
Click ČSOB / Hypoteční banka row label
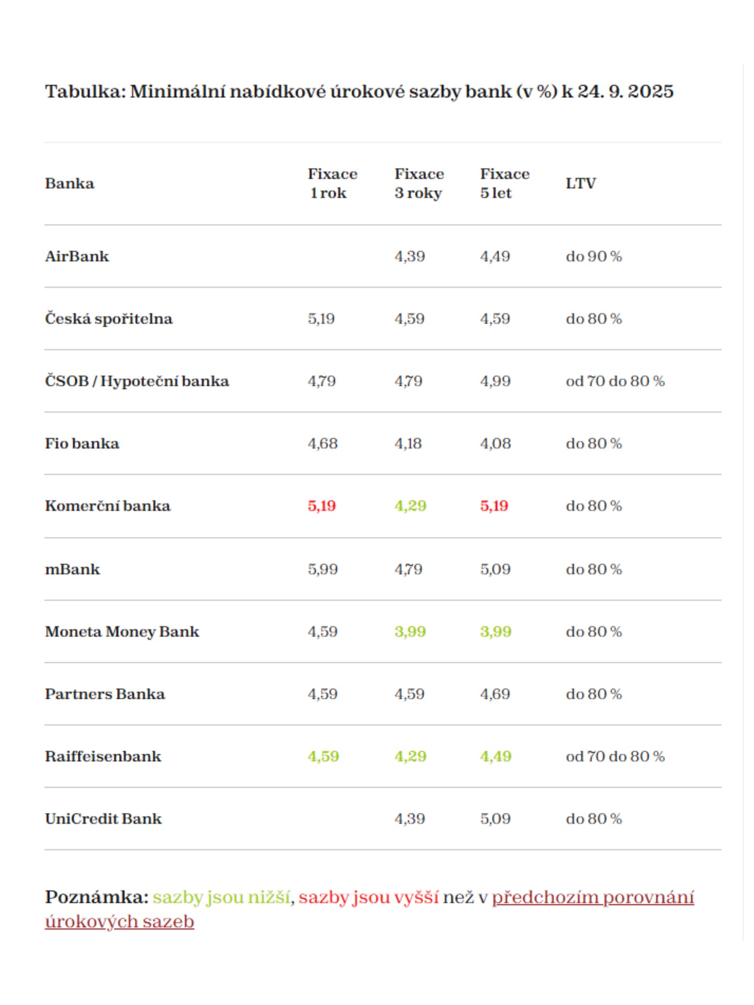(x=137, y=381)
